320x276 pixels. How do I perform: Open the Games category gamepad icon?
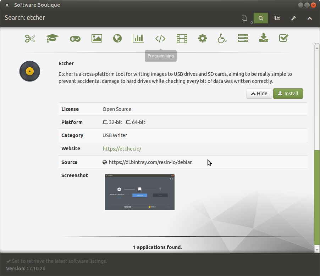75,39
